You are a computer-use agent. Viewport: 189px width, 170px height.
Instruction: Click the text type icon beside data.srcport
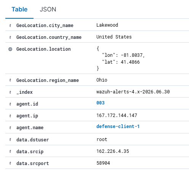10,163
